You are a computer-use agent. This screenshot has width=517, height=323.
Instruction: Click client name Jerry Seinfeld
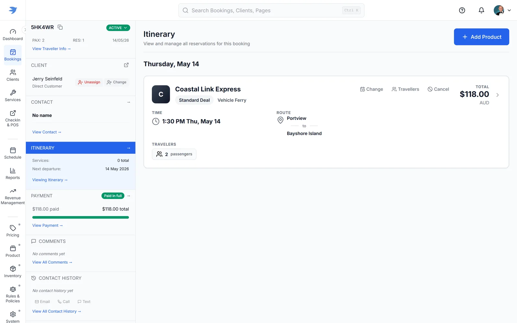47,79
